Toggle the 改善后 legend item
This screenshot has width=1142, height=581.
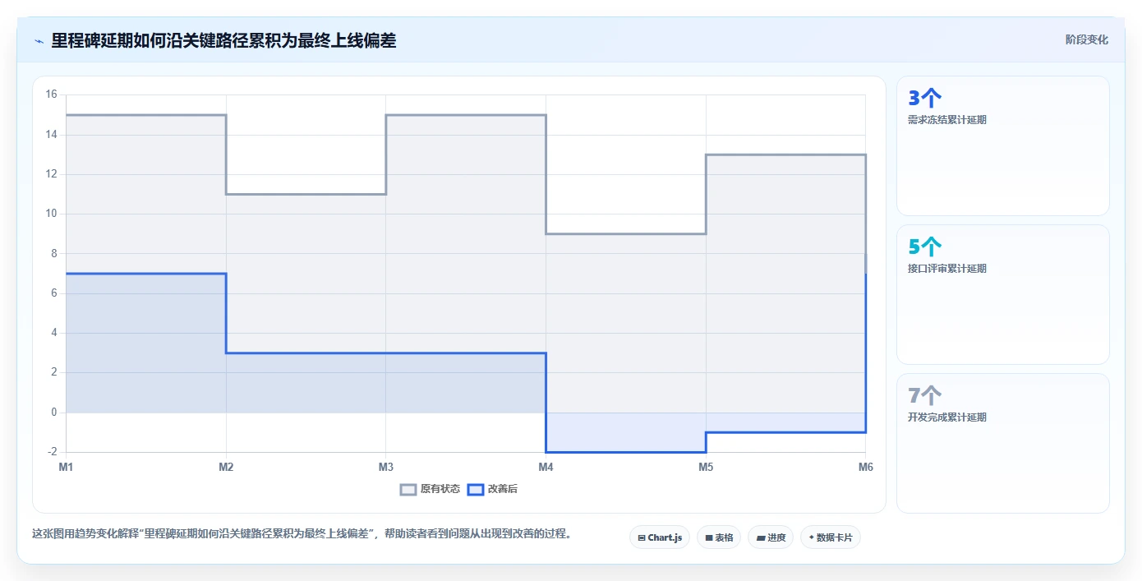coord(492,489)
